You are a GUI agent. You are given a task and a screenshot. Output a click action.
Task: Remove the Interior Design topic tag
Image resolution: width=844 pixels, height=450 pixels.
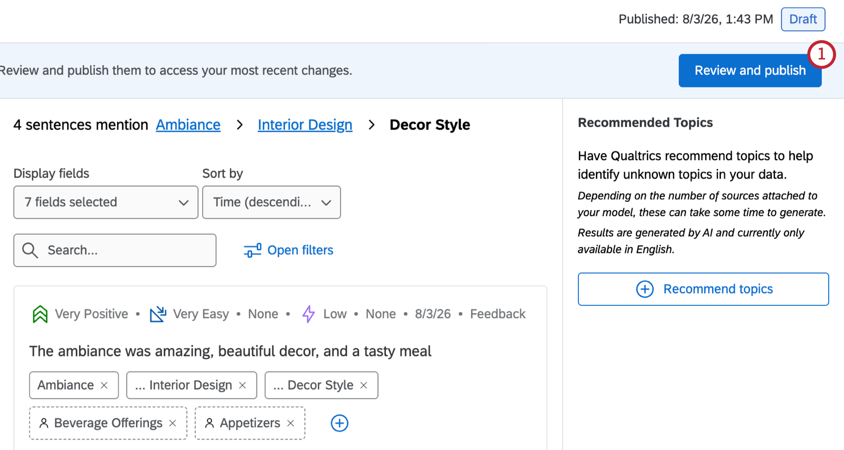pos(242,385)
